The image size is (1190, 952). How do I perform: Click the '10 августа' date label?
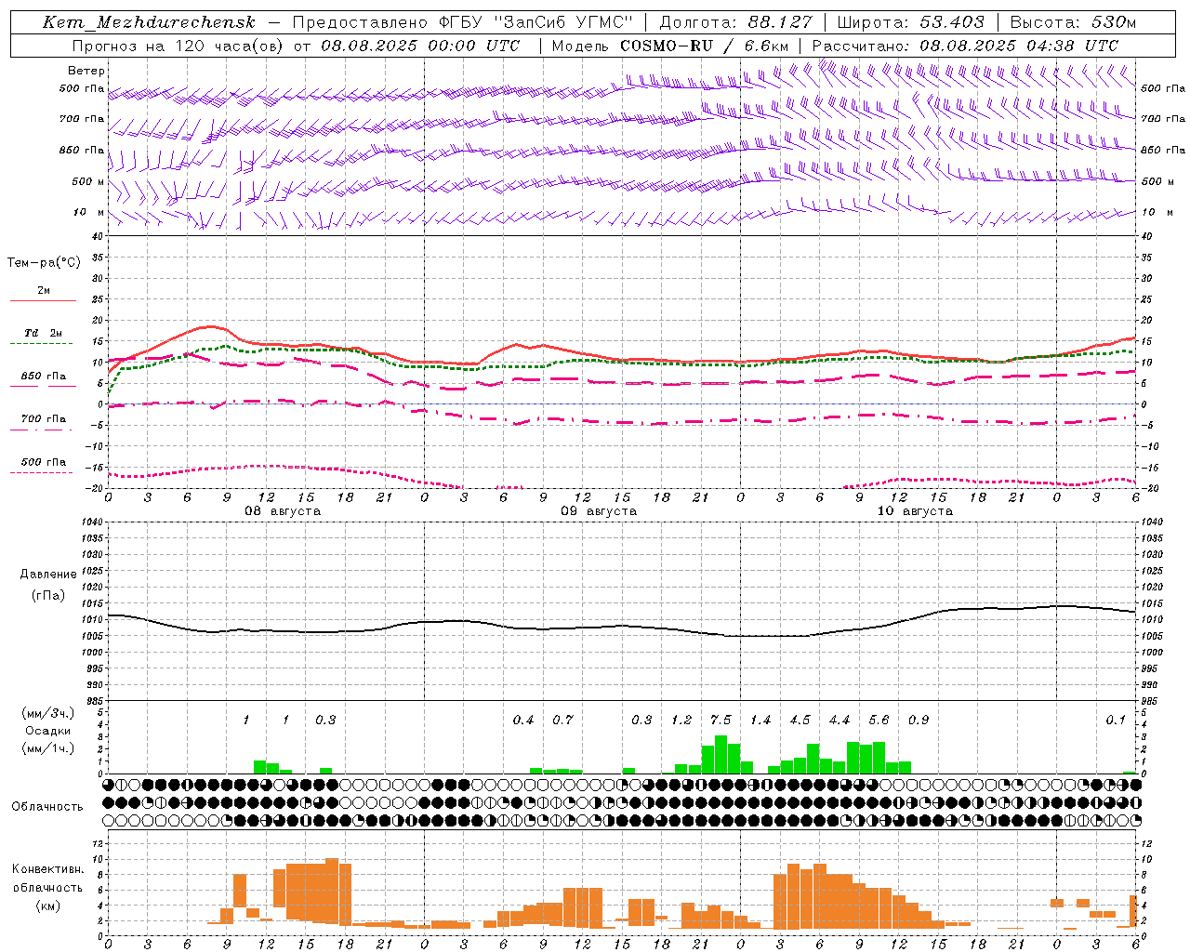click(915, 511)
